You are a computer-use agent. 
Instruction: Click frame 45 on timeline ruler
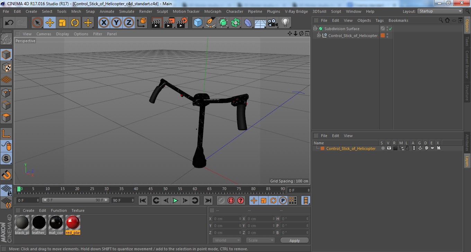151,189
